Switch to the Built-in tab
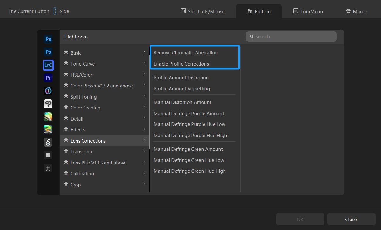The height and width of the screenshot is (230, 381). [x=259, y=11]
